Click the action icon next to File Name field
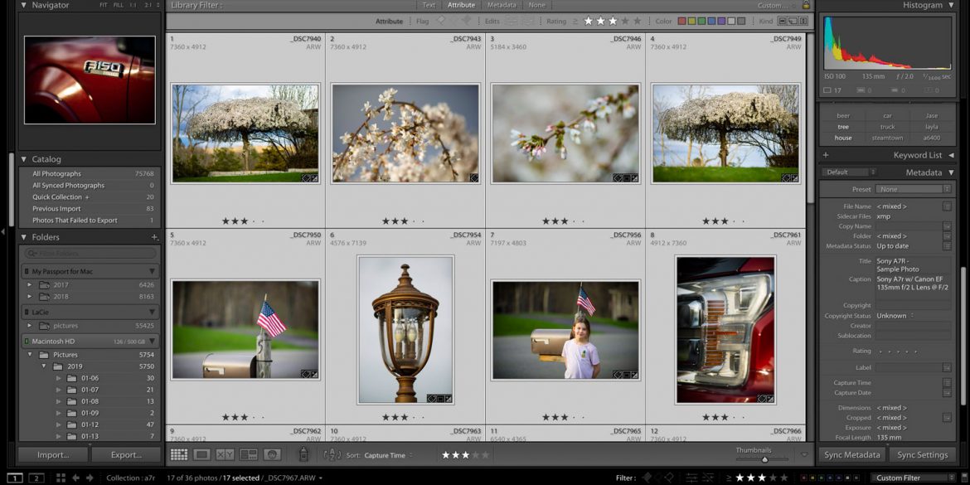970x485 pixels. click(x=947, y=206)
